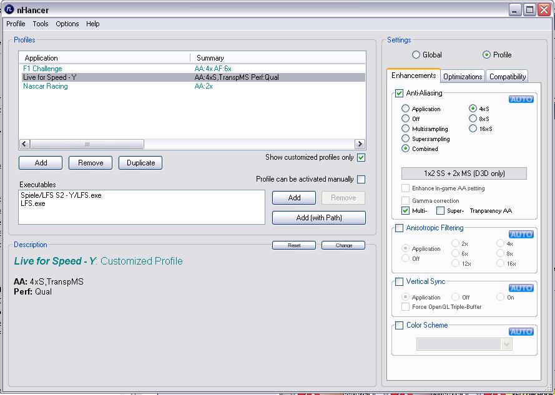Toggle Multi- transparency AA checkbox
The height and width of the screenshot is (395, 555).
[x=406, y=210]
